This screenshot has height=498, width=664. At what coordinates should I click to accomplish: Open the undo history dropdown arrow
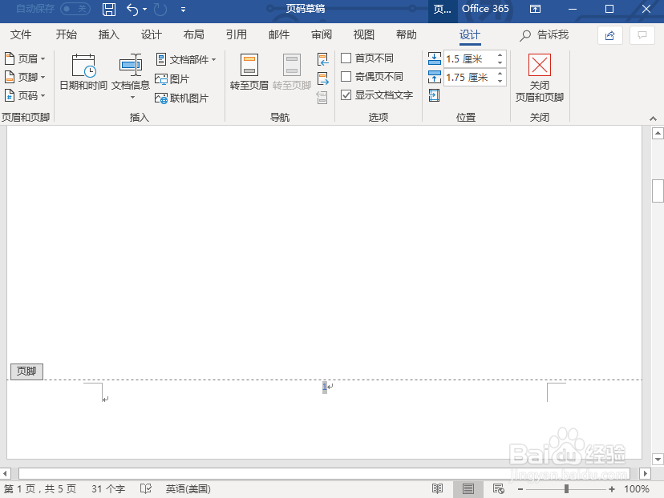(145, 10)
